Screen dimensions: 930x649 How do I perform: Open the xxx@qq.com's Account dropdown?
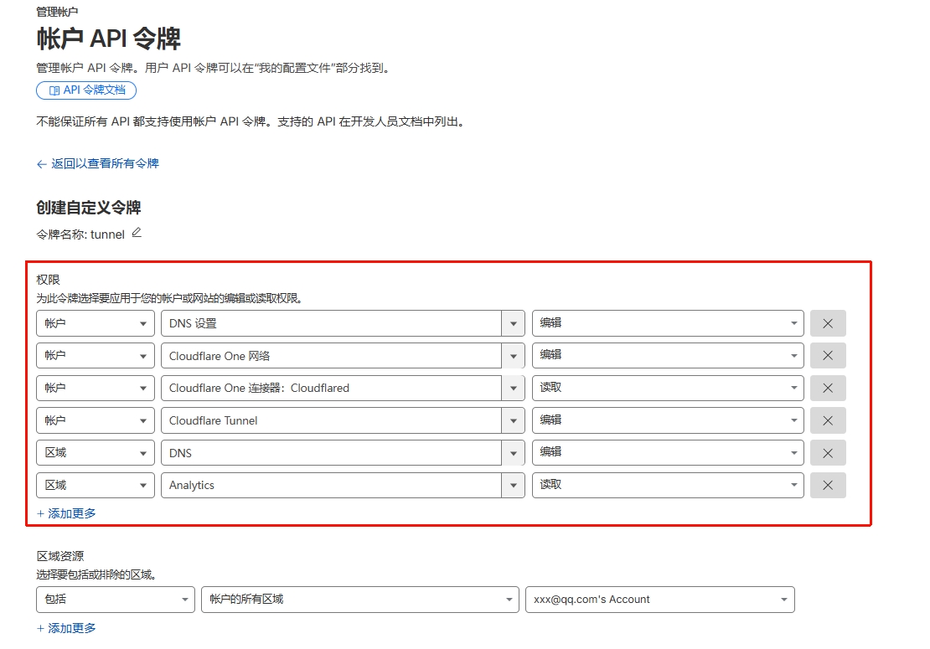(x=783, y=599)
